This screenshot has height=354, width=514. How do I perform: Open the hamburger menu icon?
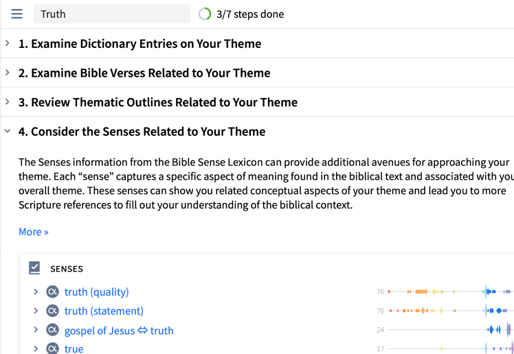pos(16,14)
